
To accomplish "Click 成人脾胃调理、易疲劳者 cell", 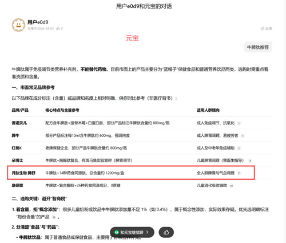I will click(x=217, y=135).
